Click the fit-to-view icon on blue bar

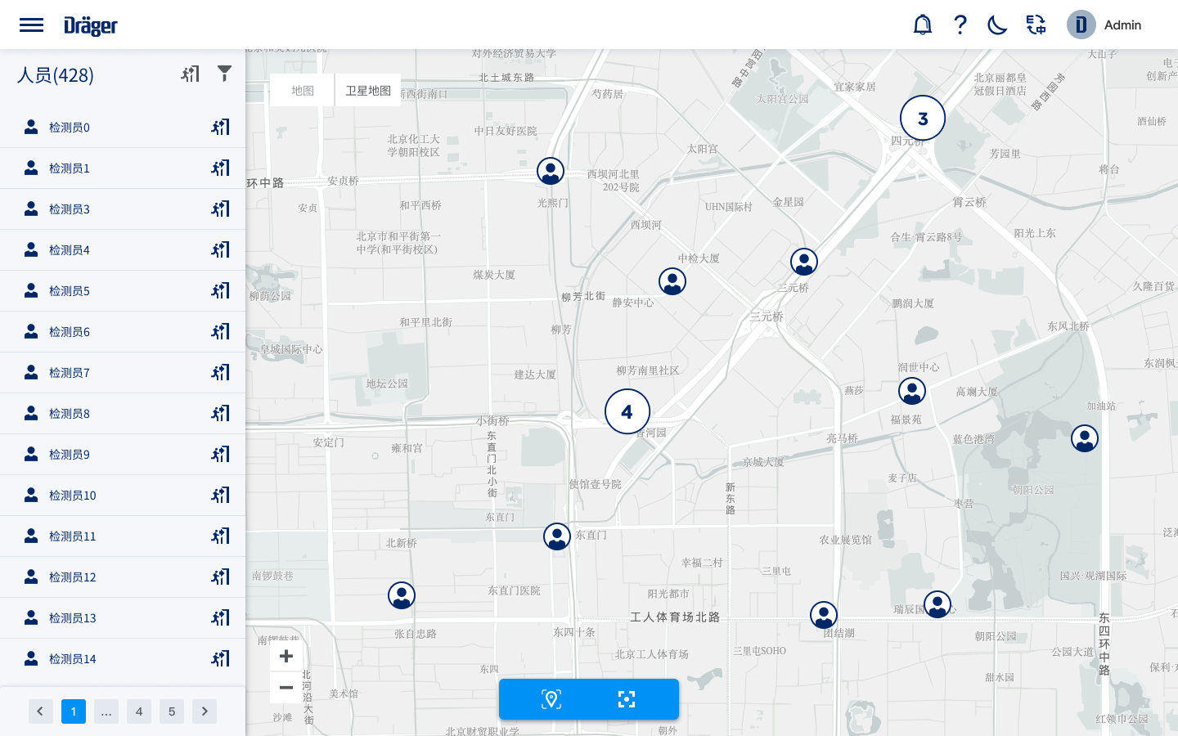(627, 699)
